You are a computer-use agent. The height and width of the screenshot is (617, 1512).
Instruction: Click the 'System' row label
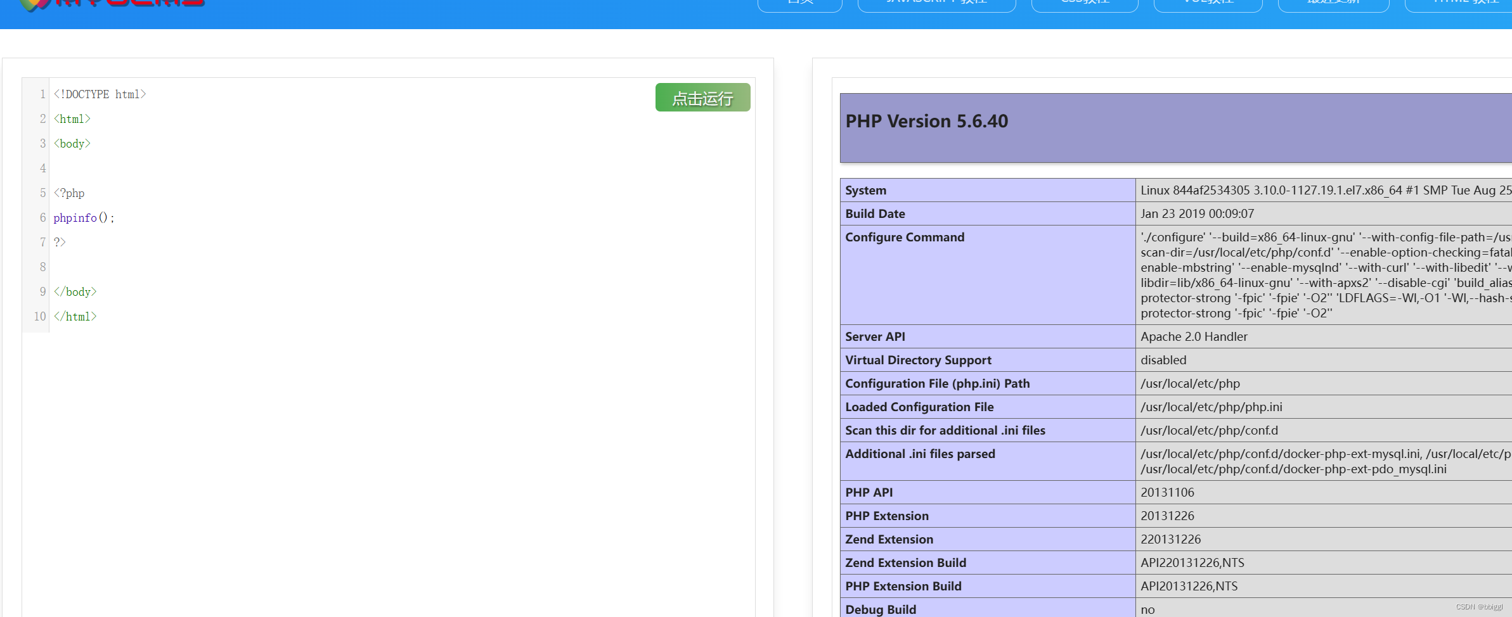click(866, 190)
